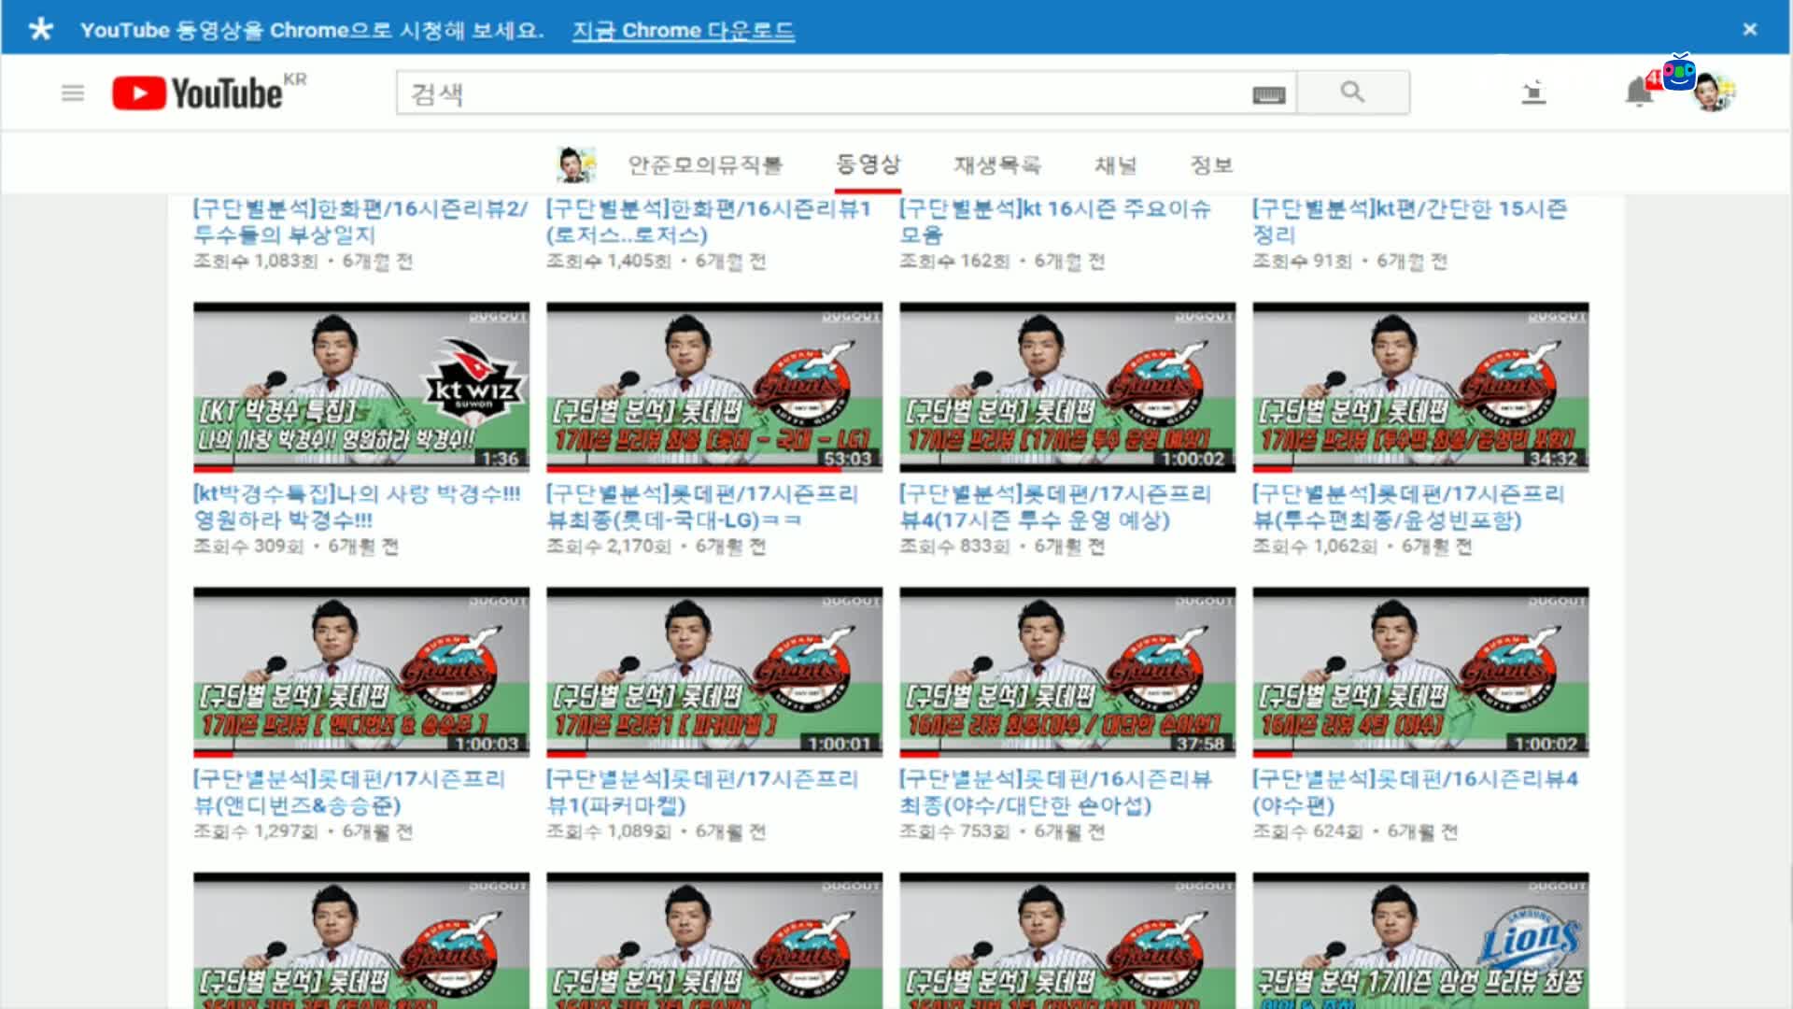Open the on-screen keyboard in the search bar
1793x1009 pixels.
click(1268, 93)
